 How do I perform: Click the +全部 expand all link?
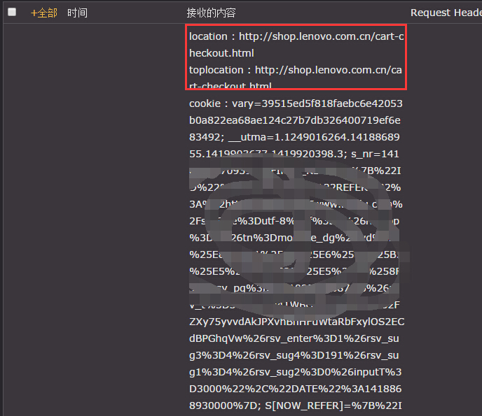pyautogui.click(x=44, y=13)
